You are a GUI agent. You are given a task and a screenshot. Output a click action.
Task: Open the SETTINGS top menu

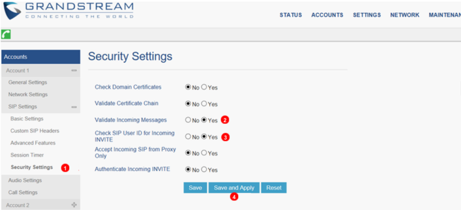[x=366, y=15]
